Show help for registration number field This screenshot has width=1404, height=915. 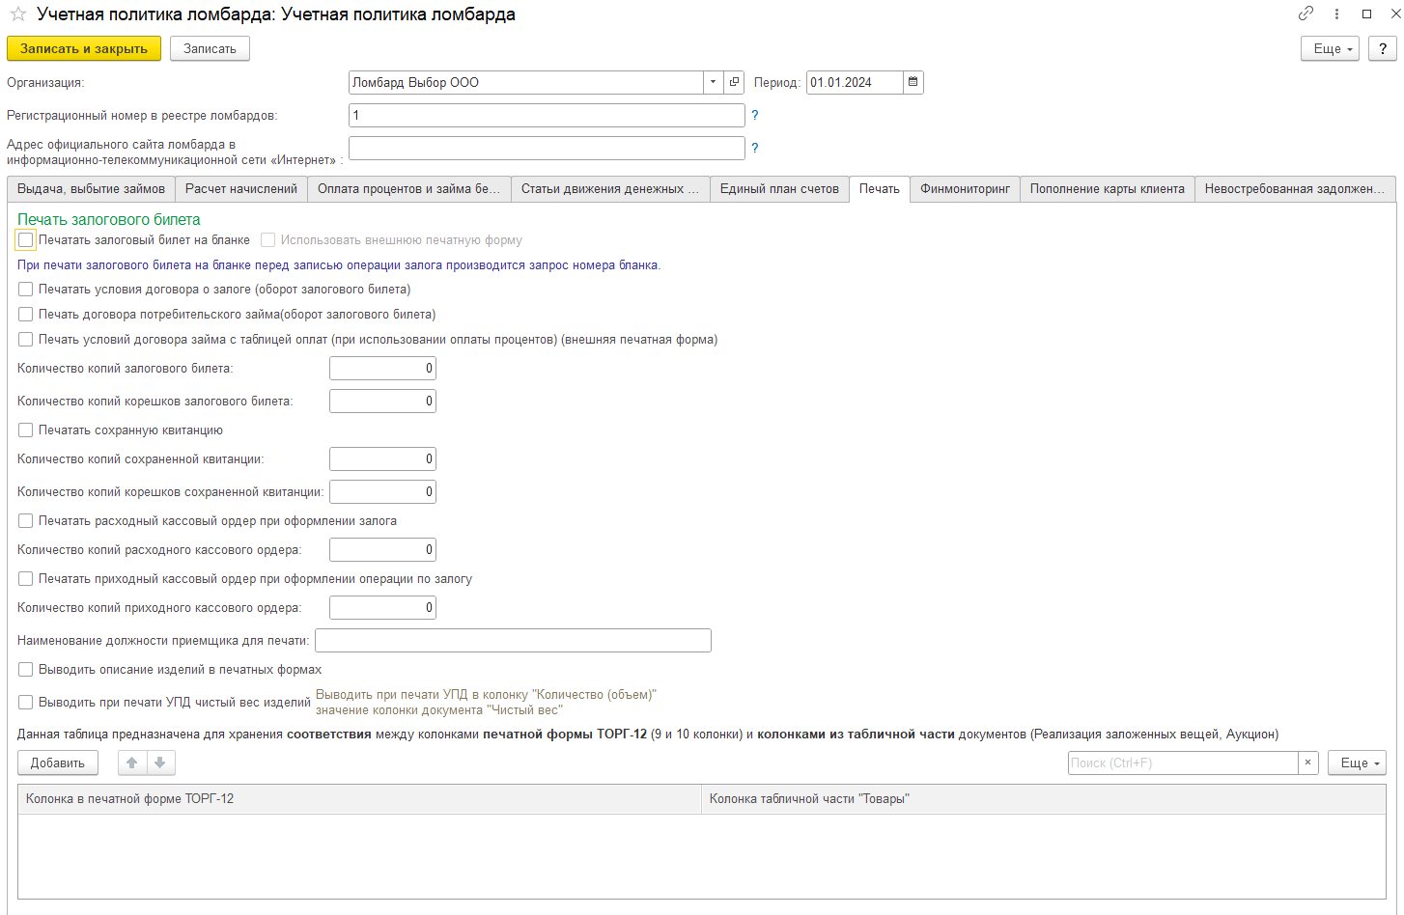[x=755, y=115]
